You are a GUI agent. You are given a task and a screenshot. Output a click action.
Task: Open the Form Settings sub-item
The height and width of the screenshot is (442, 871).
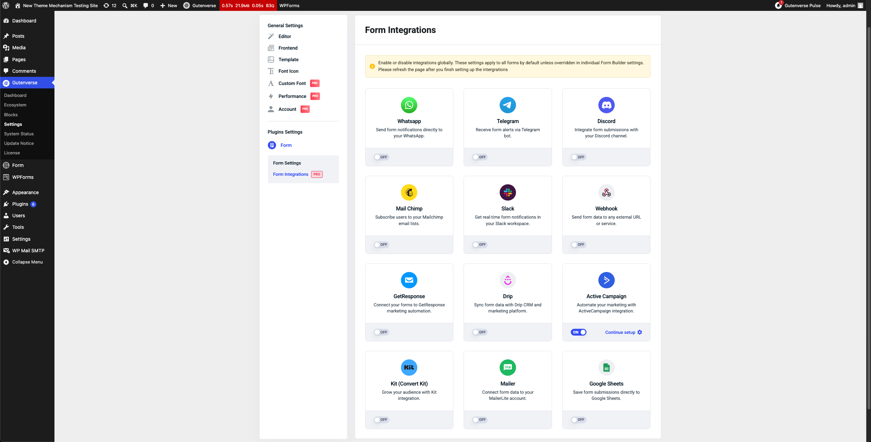pos(287,163)
